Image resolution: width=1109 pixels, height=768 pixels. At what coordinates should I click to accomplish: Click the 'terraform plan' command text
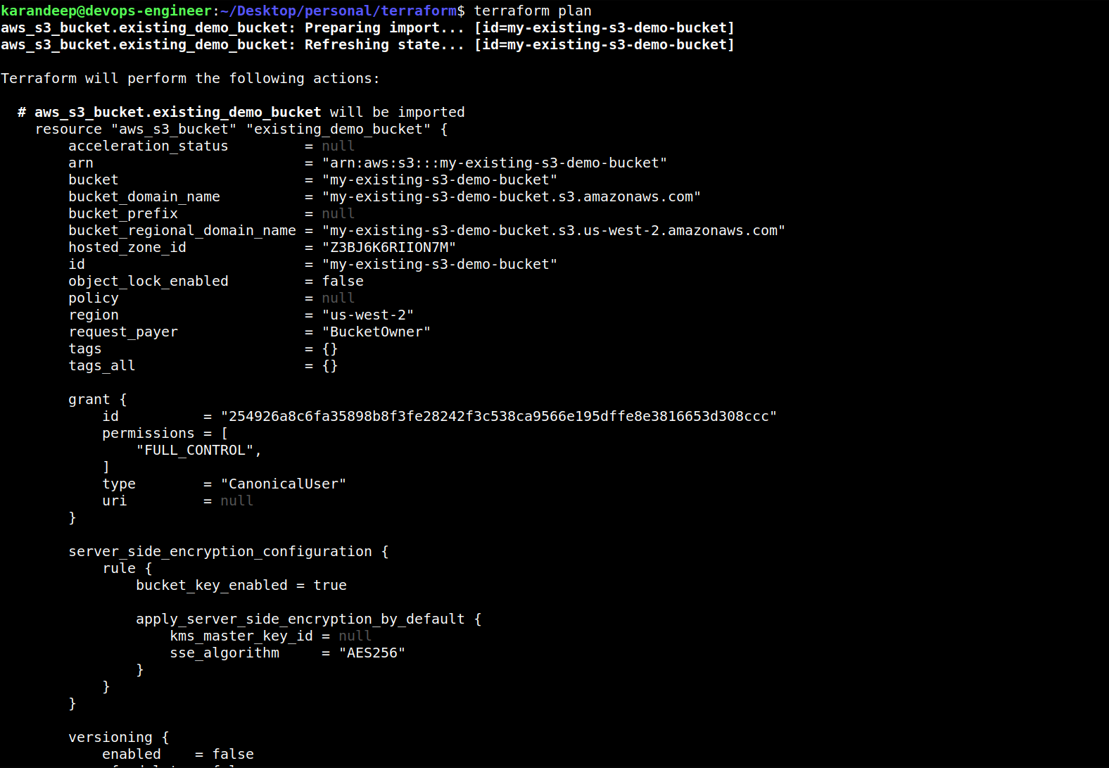point(533,11)
